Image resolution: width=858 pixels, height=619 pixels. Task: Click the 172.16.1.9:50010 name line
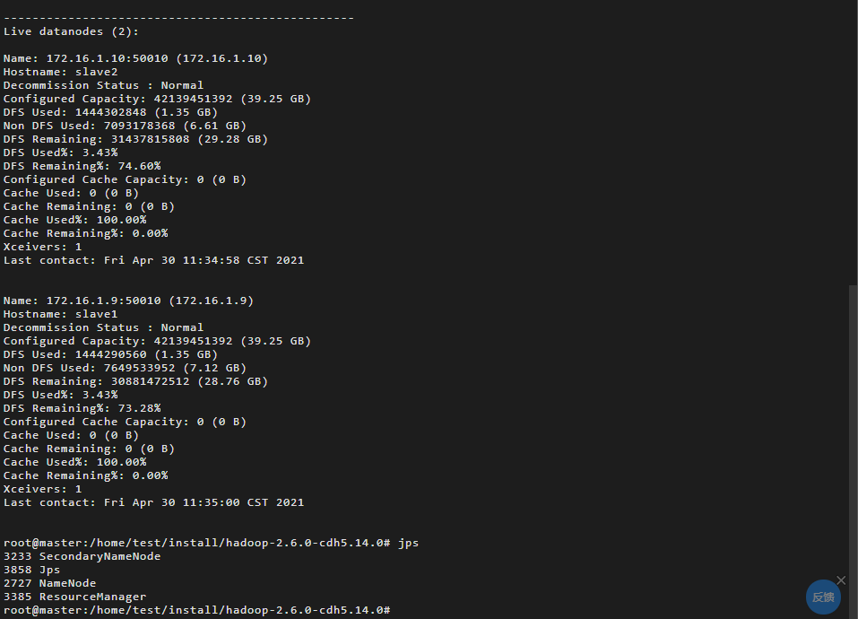[128, 301]
